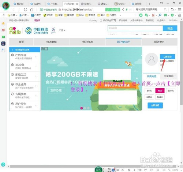Screen dimensions: 183x172
Task: Expand address bar dropdown chevron
Action: 130,10
